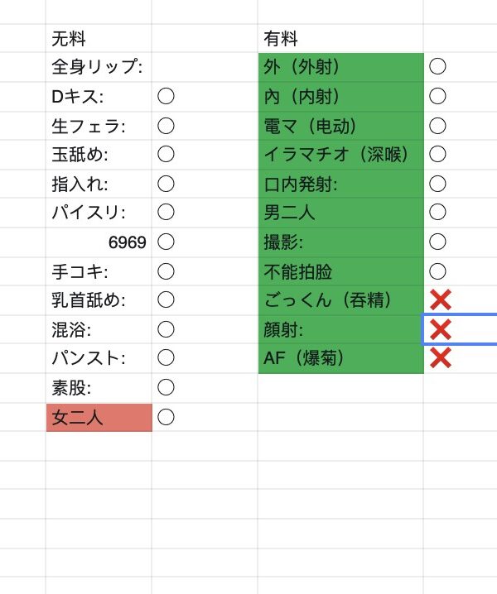The width and height of the screenshot is (497, 594).
Task: Click the red X in selected 顔射 row
Action: coord(441,329)
